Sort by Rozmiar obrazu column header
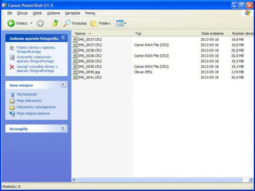 point(242,33)
